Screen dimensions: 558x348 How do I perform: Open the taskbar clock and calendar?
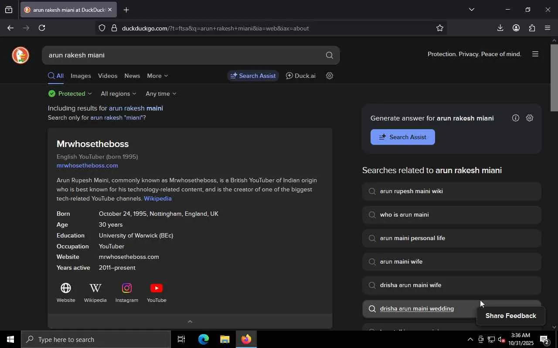(520, 339)
